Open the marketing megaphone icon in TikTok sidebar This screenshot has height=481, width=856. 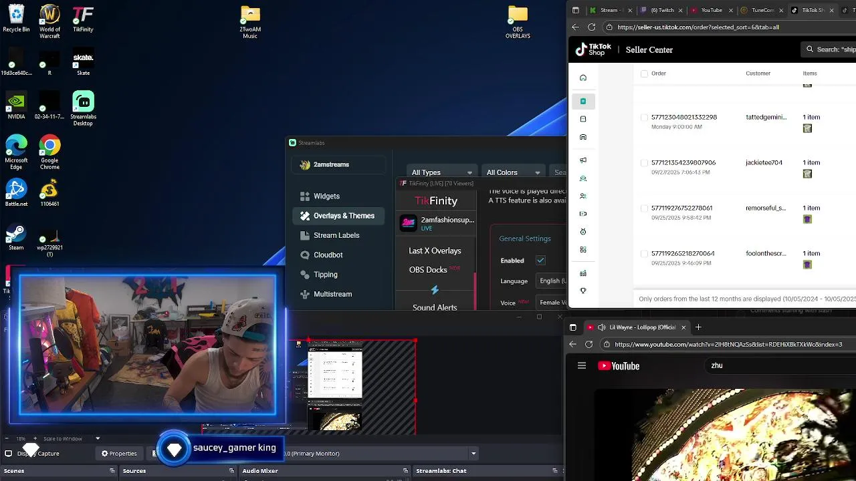583,160
